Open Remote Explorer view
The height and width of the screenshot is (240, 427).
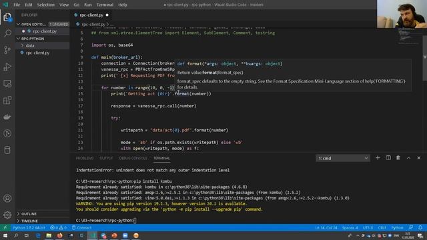[x=7, y=83]
